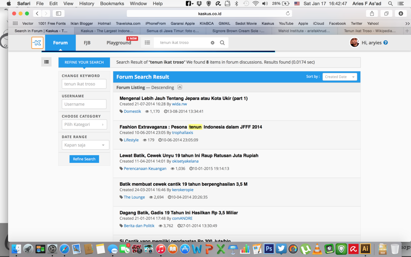
Task: Open the Wi-Fi menu bar icon
Action: coord(256,4)
